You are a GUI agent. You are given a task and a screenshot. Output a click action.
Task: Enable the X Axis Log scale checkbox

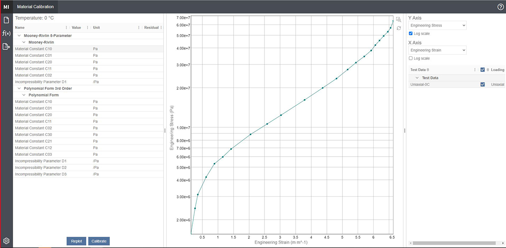click(411, 58)
